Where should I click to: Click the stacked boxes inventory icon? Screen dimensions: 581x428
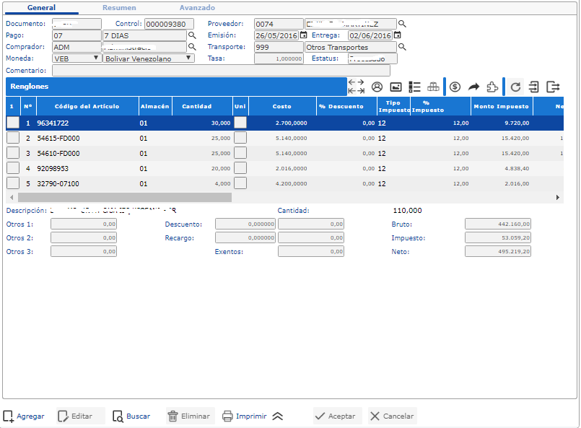tap(433, 87)
